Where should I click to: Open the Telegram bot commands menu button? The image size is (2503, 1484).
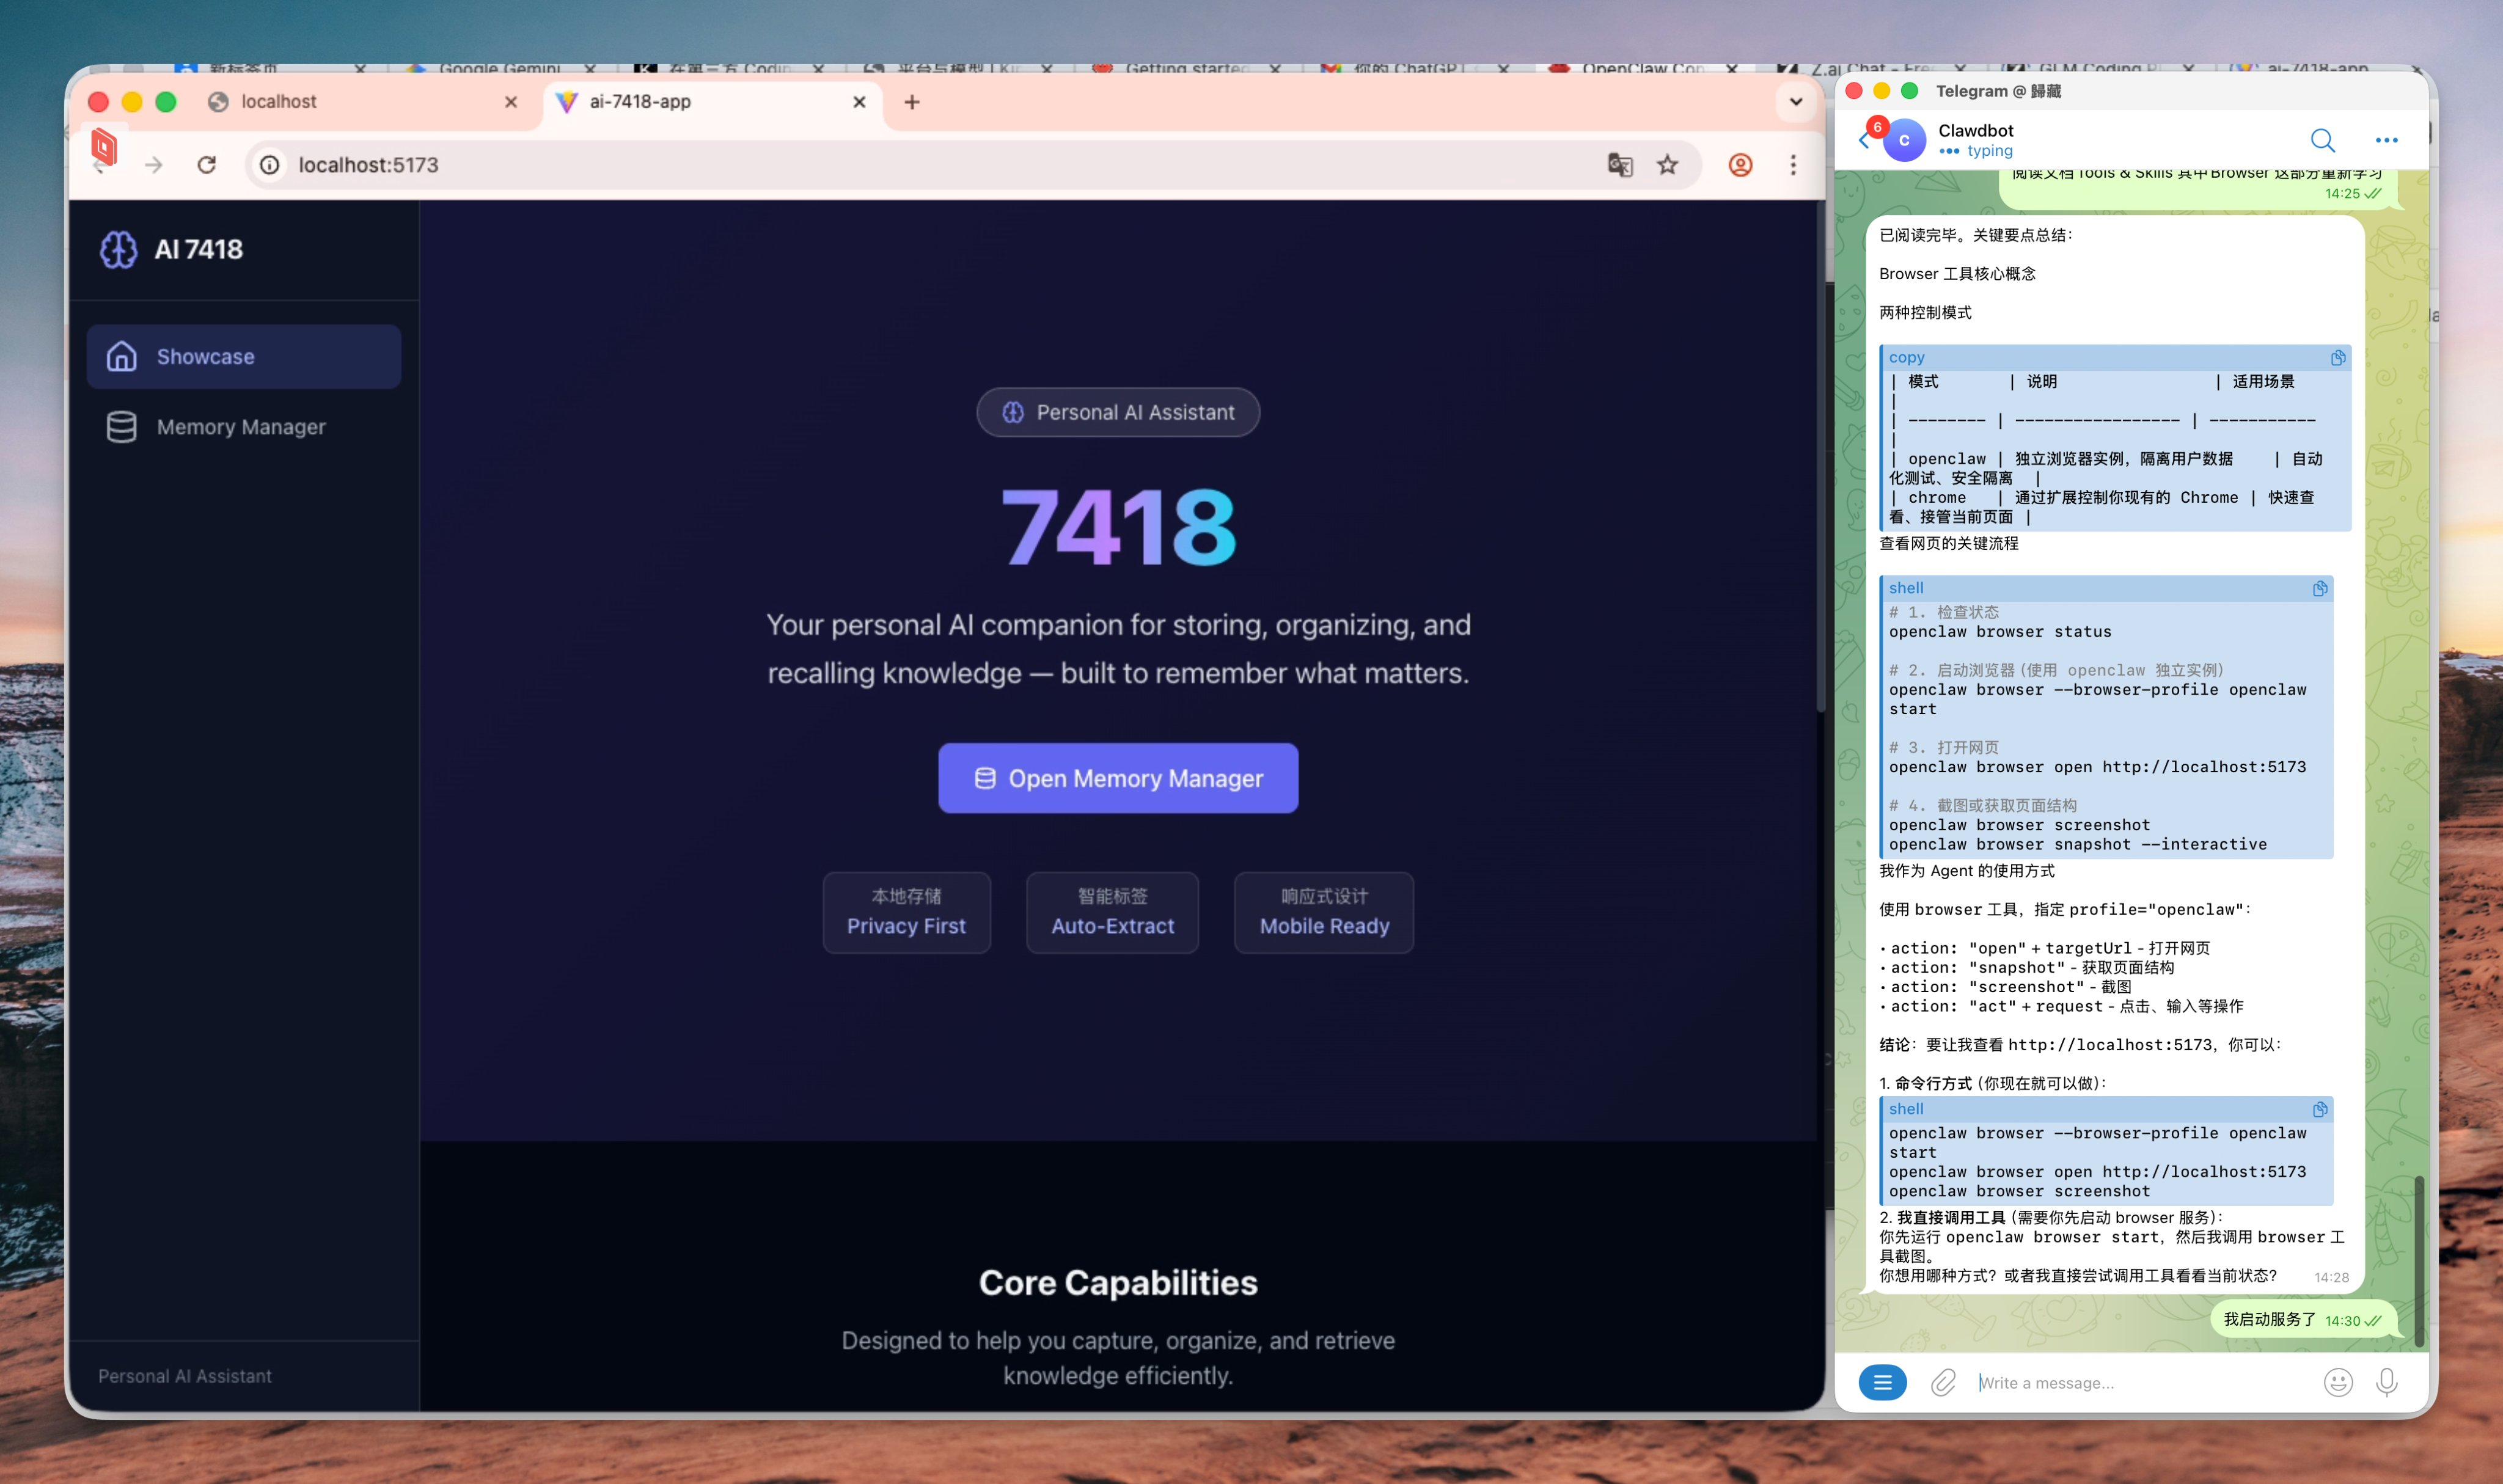pos(1882,1382)
